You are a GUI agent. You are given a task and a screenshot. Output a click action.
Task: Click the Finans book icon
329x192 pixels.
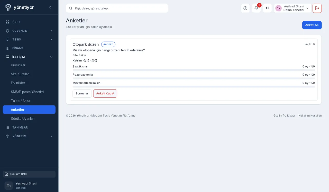[7, 48]
